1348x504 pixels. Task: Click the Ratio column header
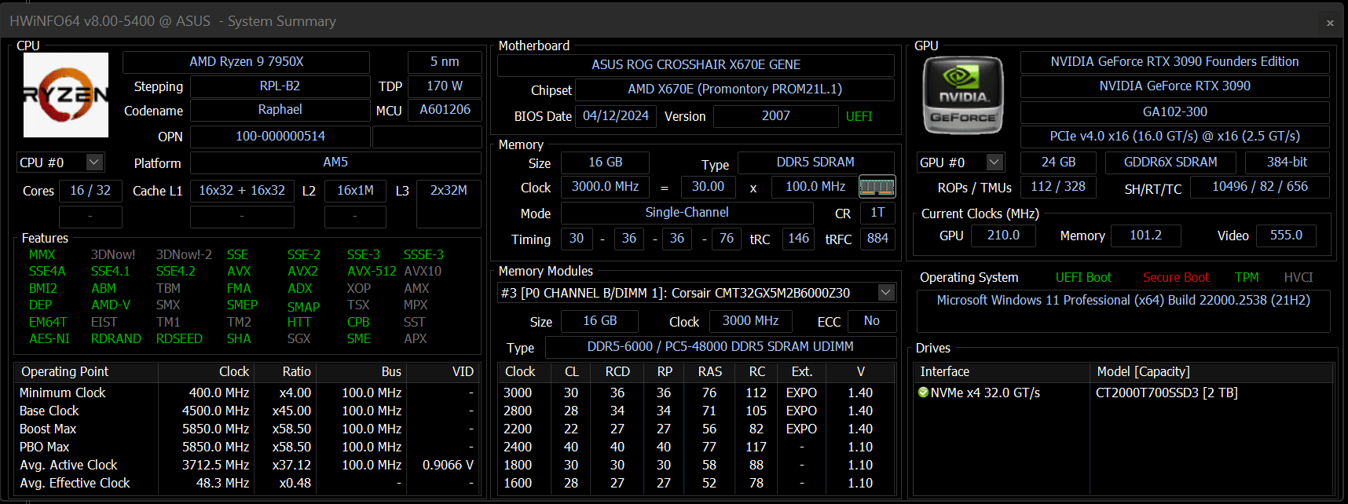(x=296, y=371)
